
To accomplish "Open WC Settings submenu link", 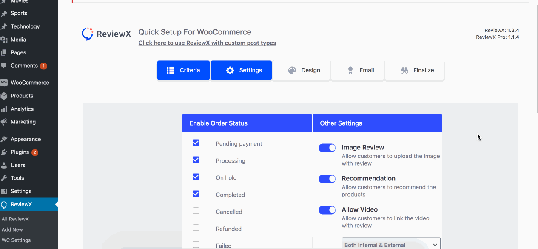I will [16, 240].
